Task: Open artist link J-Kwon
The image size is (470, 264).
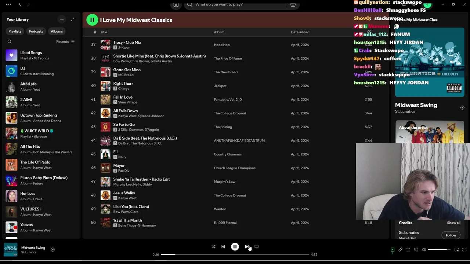Action: (124, 48)
